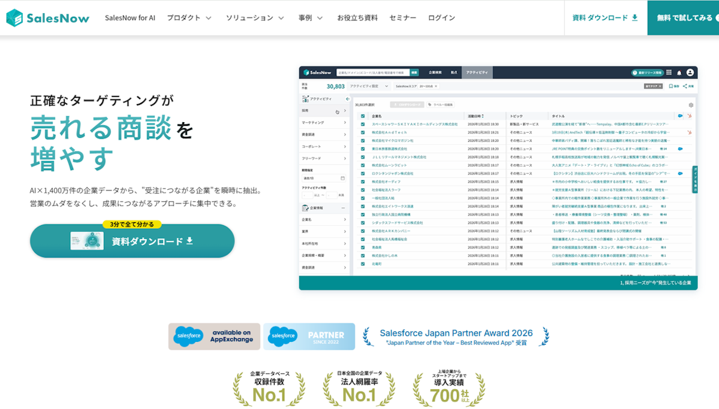This screenshot has width=719, height=409.
Task: Click the SalesNow logo in the site header
Action: (x=47, y=18)
